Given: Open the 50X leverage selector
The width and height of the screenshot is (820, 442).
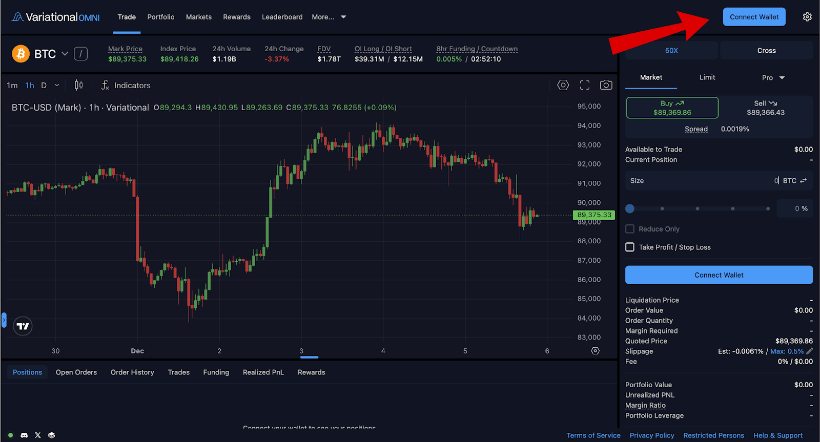Looking at the screenshot, I should click(671, 50).
